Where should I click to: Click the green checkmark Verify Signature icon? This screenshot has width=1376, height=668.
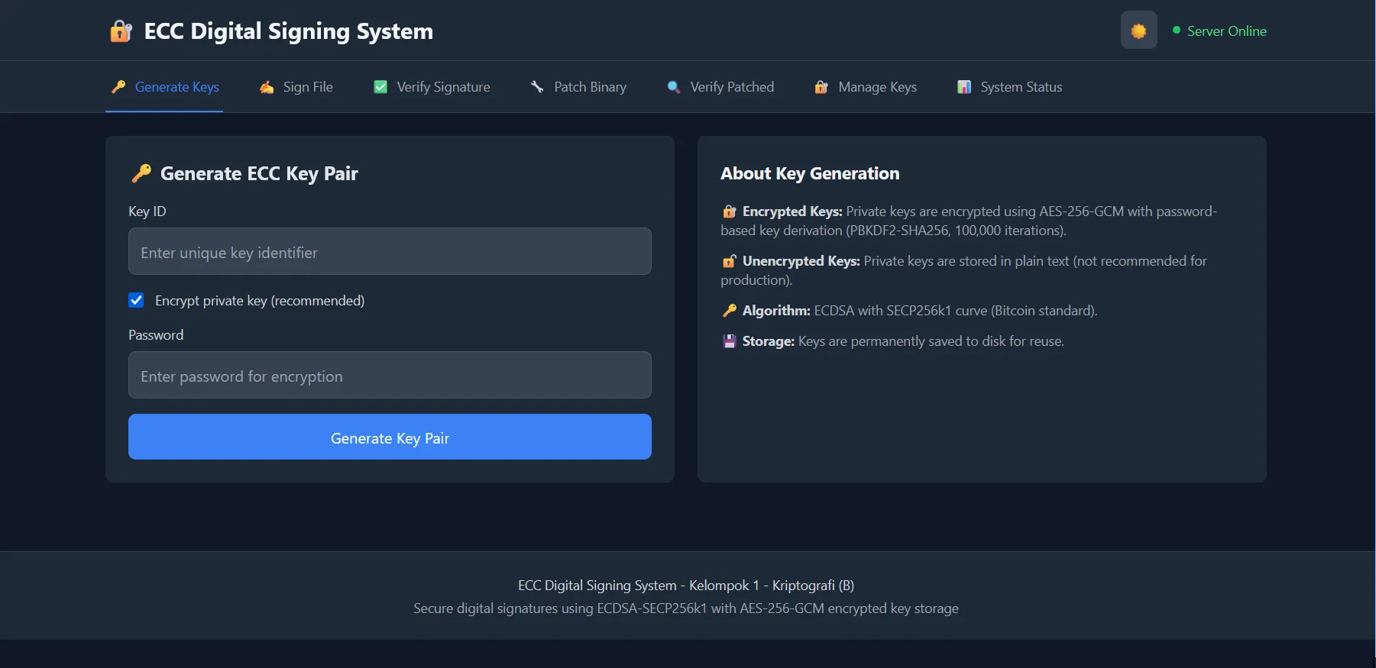click(380, 87)
